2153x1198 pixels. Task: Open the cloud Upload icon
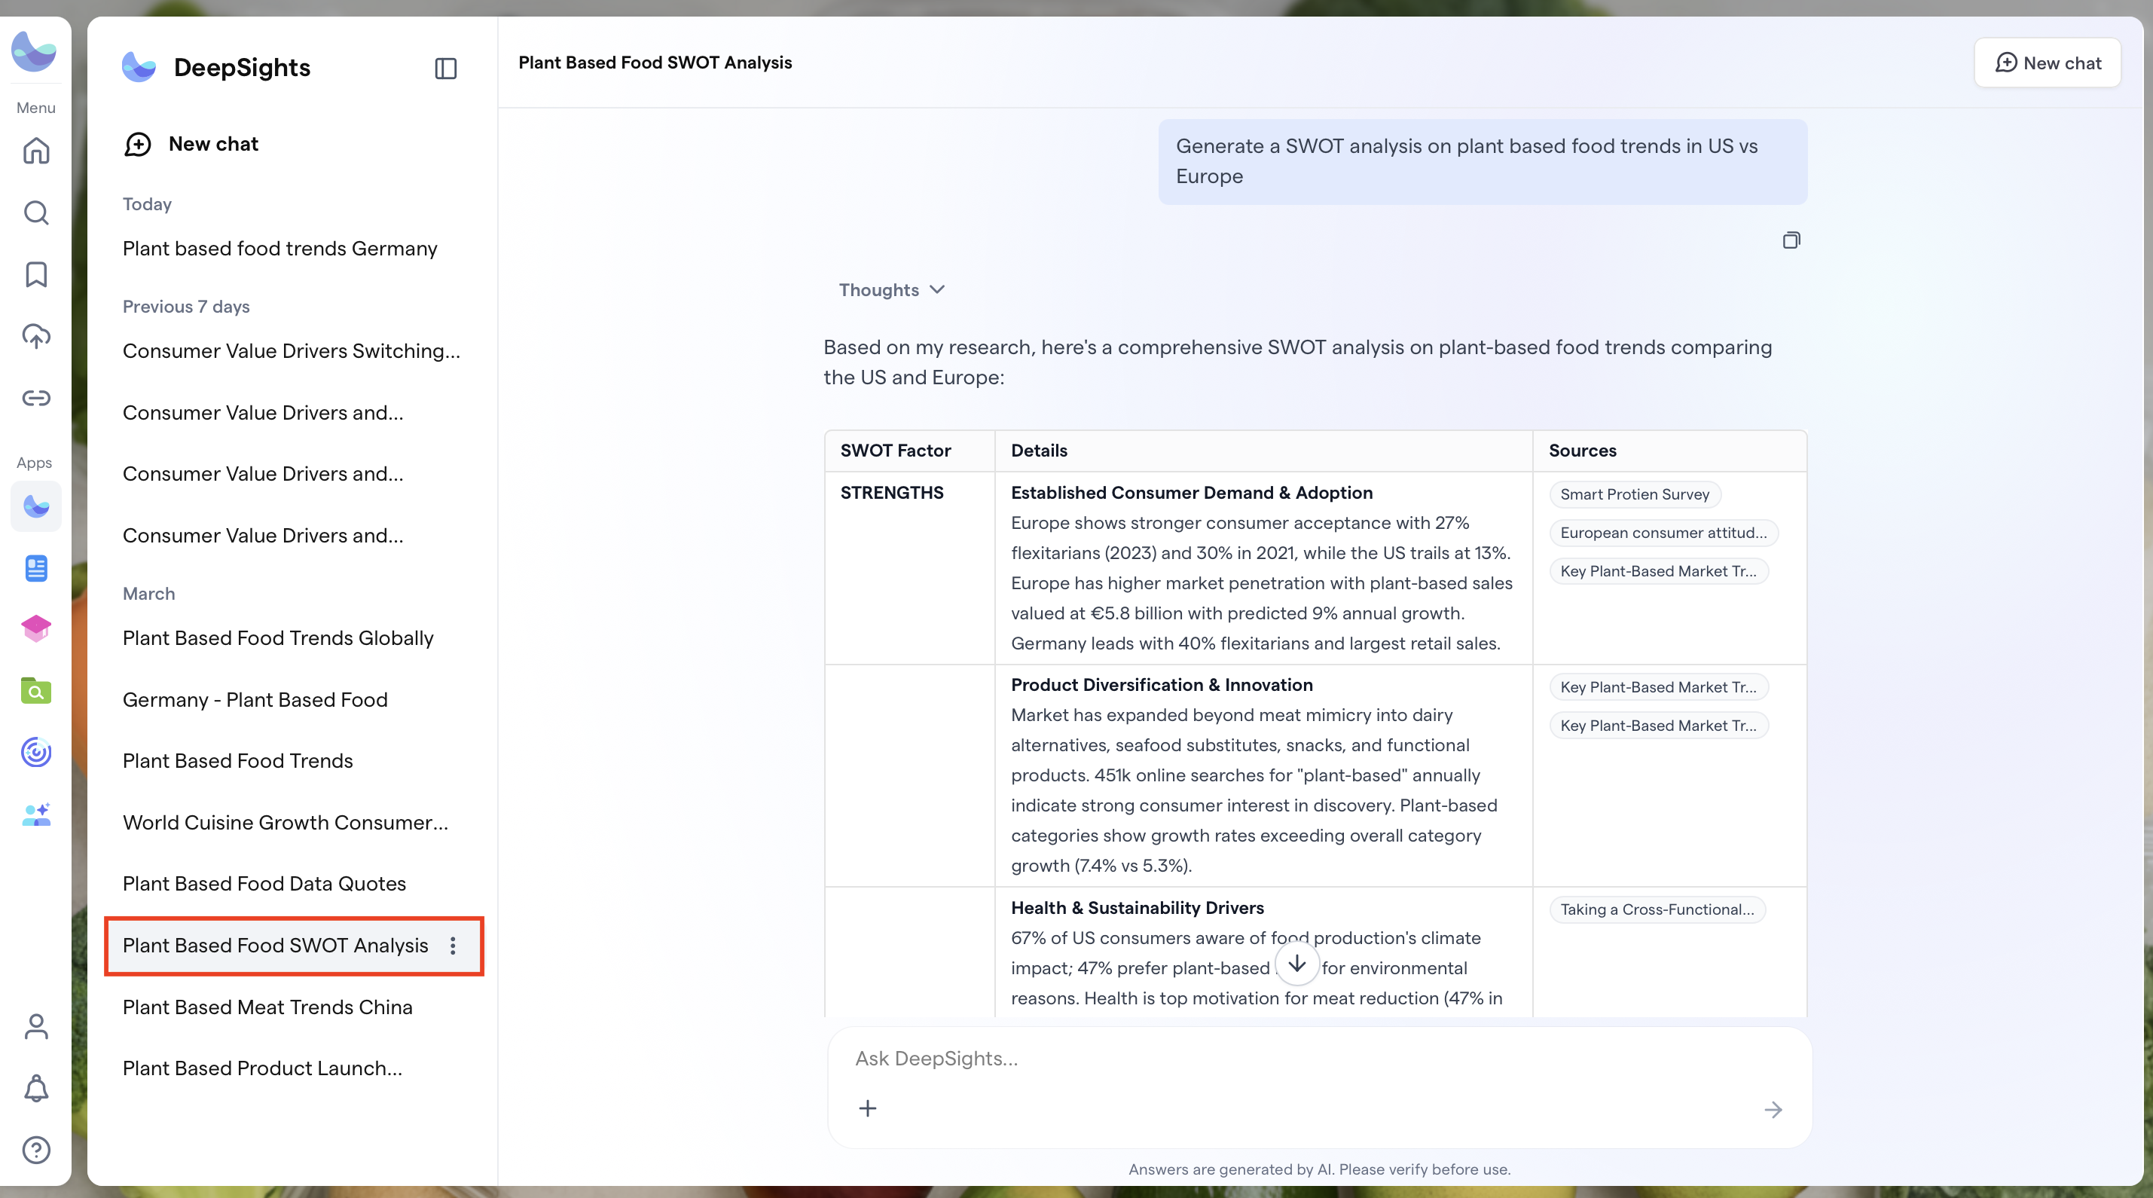pos(36,336)
